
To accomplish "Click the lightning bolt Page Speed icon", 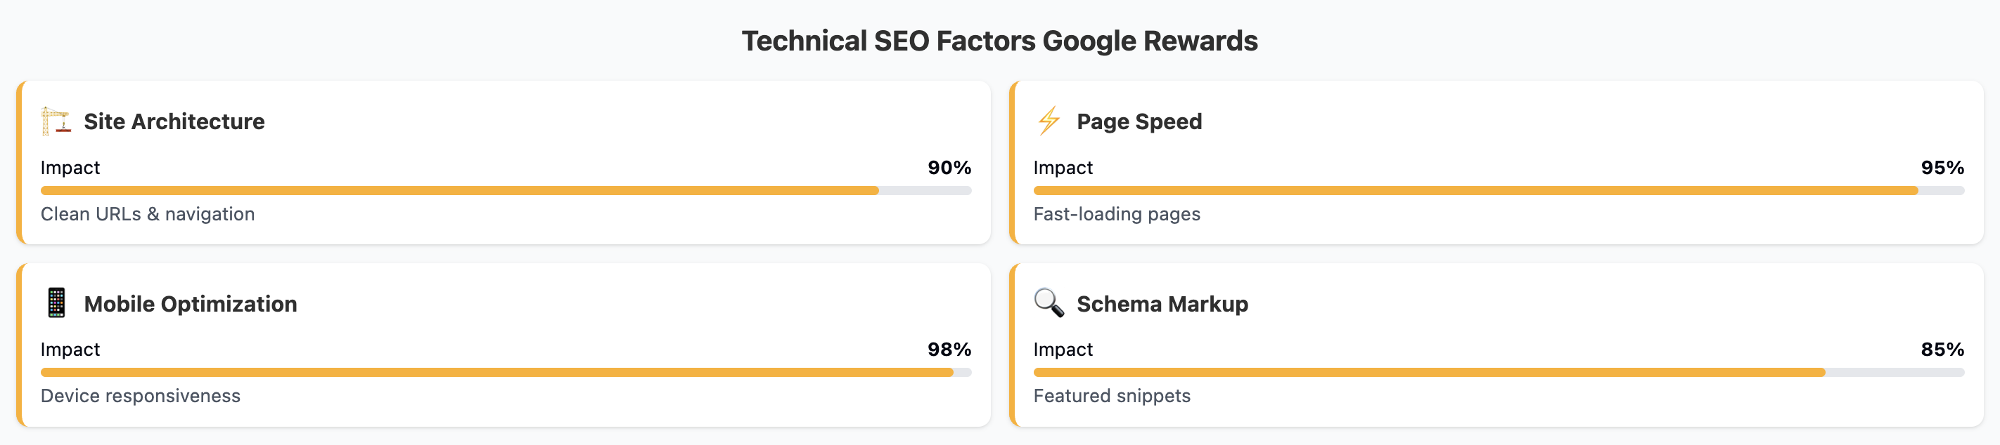I will pyautogui.click(x=1048, y=121).
